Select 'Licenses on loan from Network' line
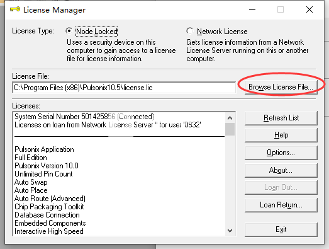329x249 pixels. (x=108, y=125)
